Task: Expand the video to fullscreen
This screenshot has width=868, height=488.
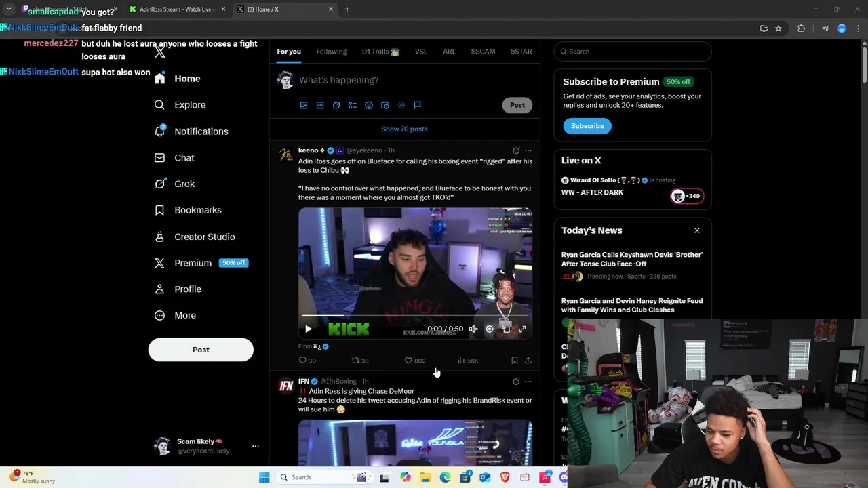Action: point(522,329)
